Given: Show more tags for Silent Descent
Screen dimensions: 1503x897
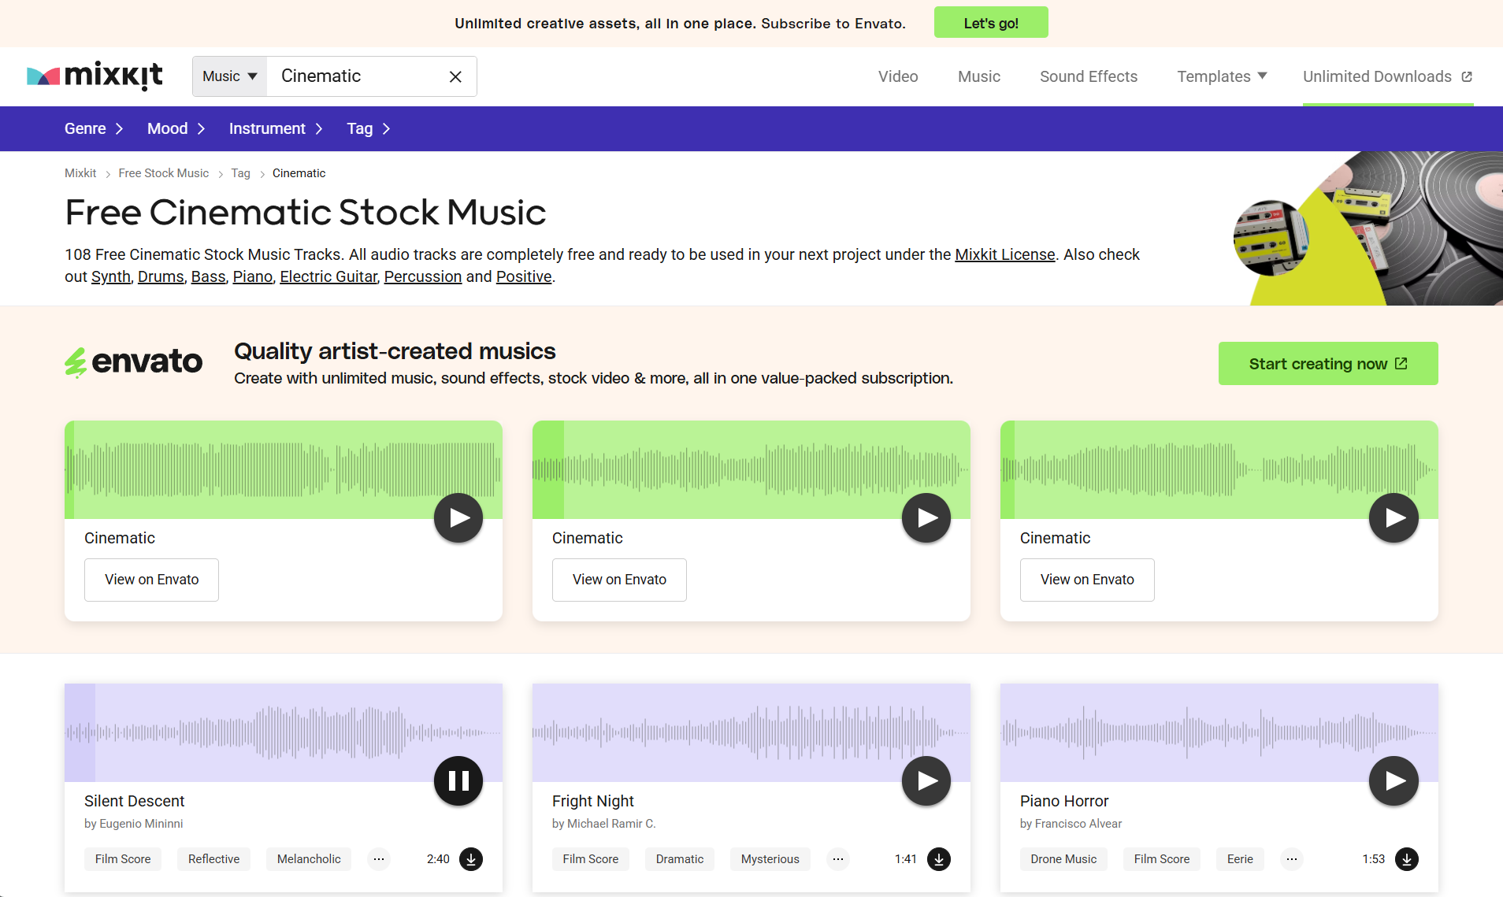Looking at the screenshot, I should (379, 859).
